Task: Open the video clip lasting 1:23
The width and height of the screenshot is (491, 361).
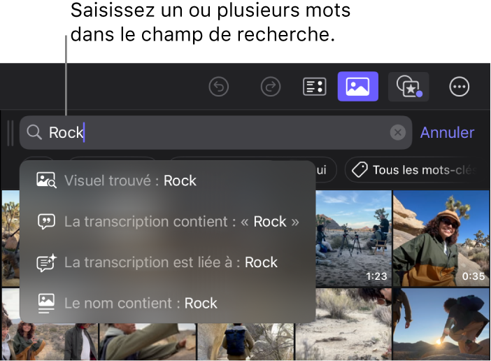Action: [353, 239]
